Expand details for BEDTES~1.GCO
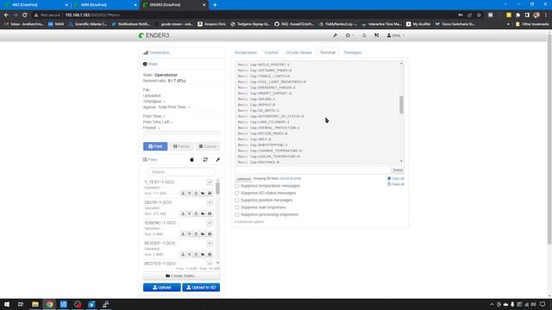The width and height of the screenshot is (552, 310). [210, 263]
